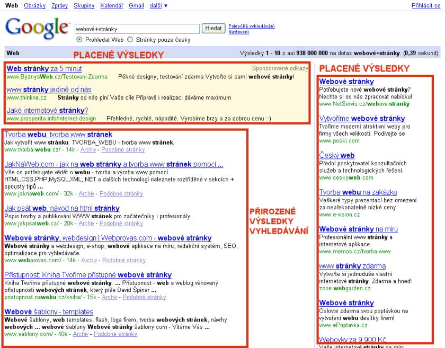445x348 pixels.
Task: Open Pokročilé vyhledávání link
Action: (252, 26)
